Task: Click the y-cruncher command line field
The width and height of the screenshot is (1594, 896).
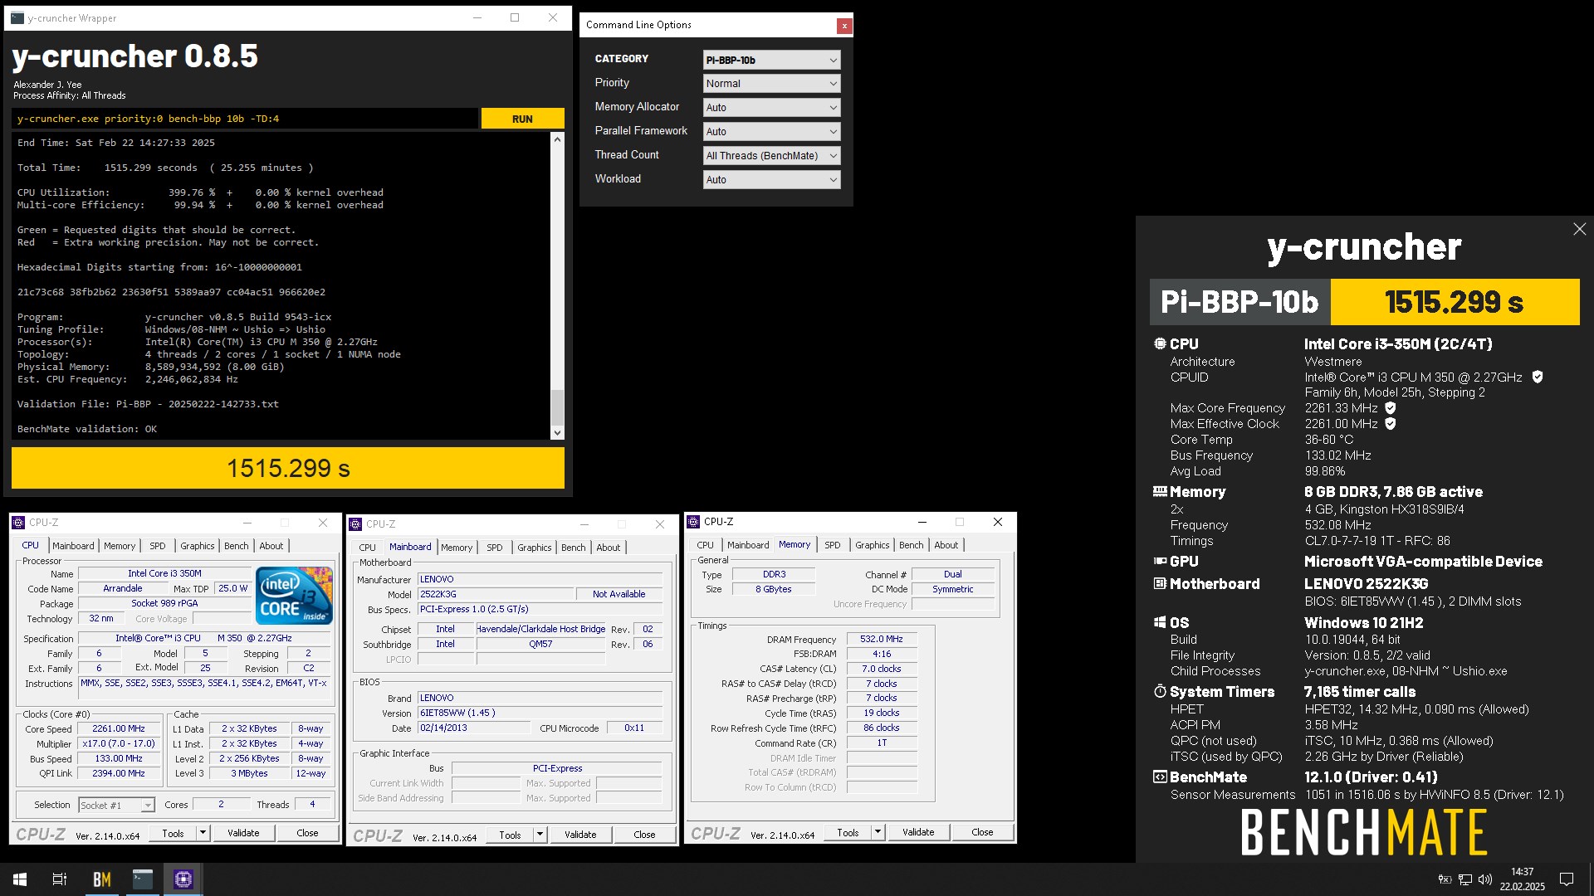Action: click(246, 119)
